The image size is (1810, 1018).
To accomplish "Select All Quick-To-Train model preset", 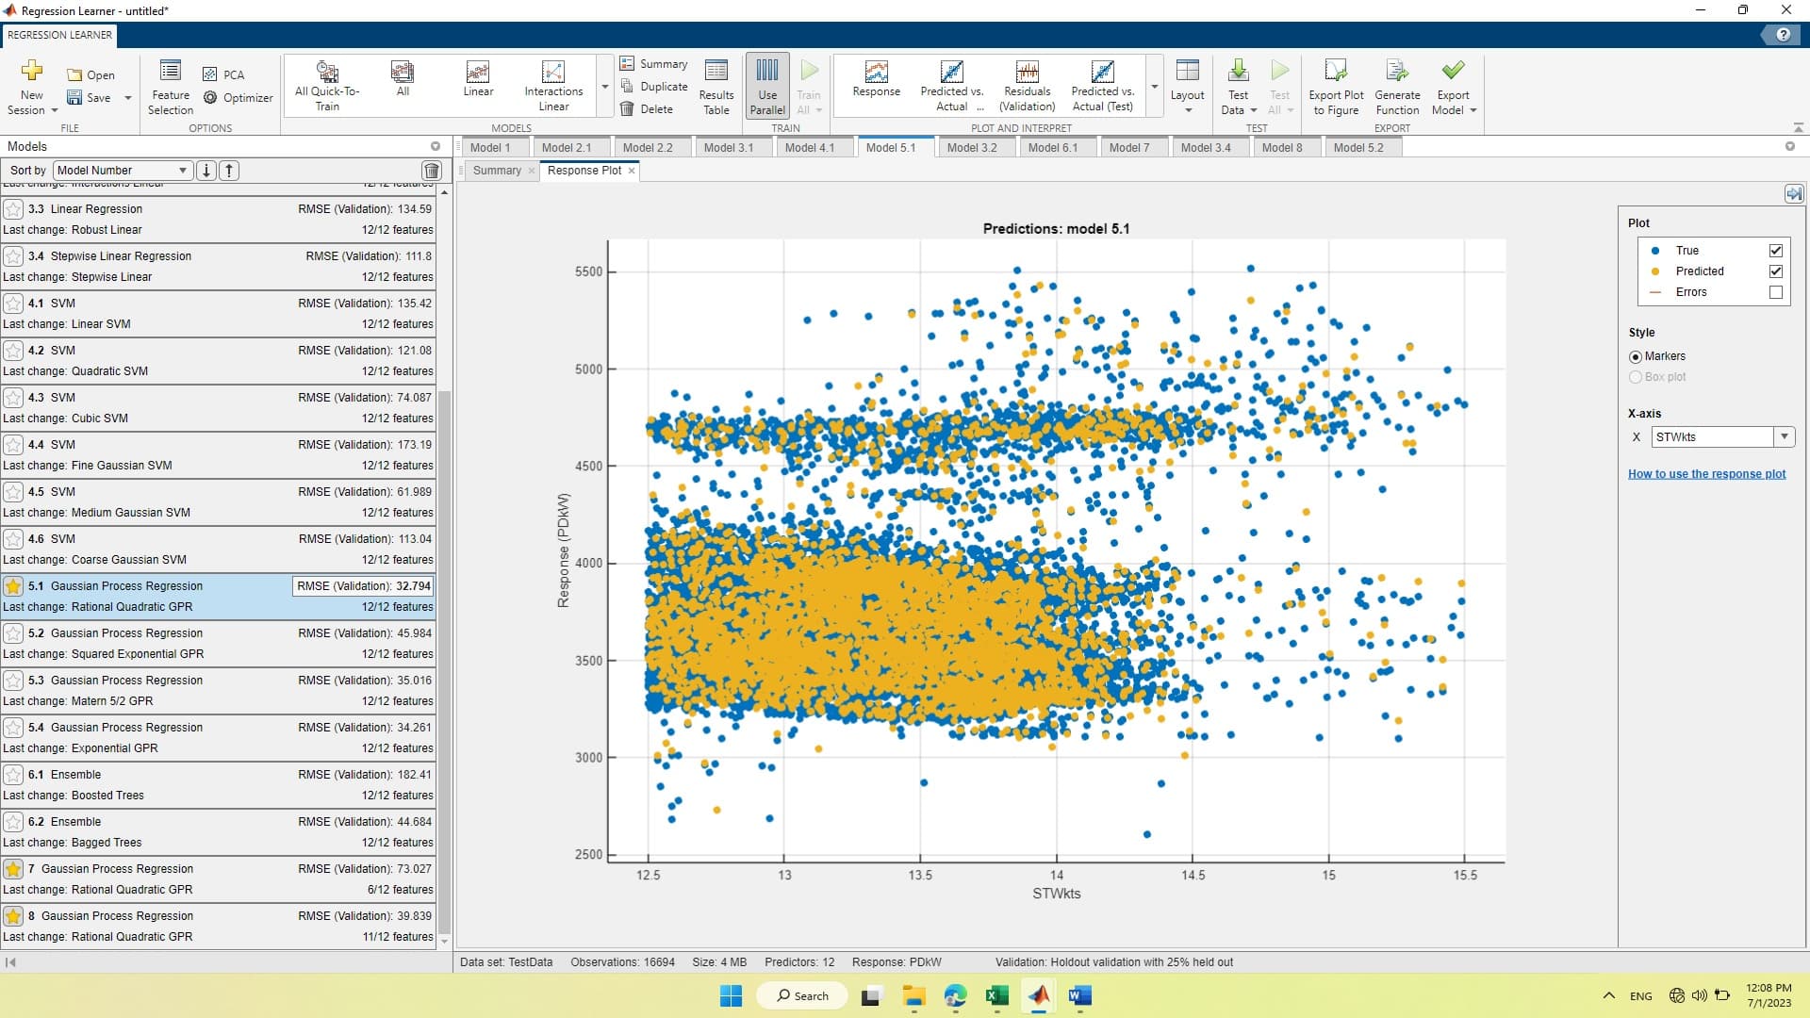I will [x=327, y=86].
